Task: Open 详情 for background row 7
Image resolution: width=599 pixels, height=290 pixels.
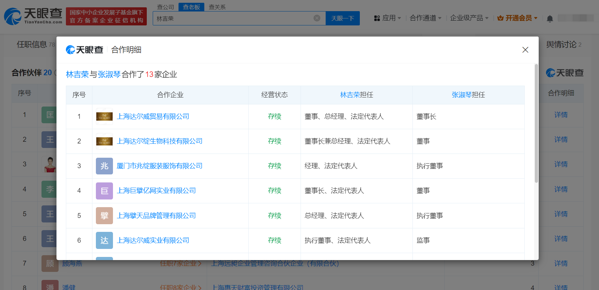Action: click(561, 264)
